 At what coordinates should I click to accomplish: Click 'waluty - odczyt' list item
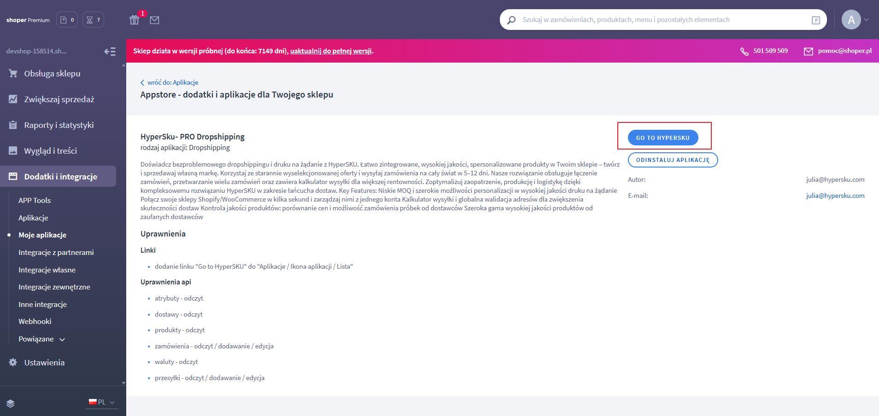click(176, 362)
